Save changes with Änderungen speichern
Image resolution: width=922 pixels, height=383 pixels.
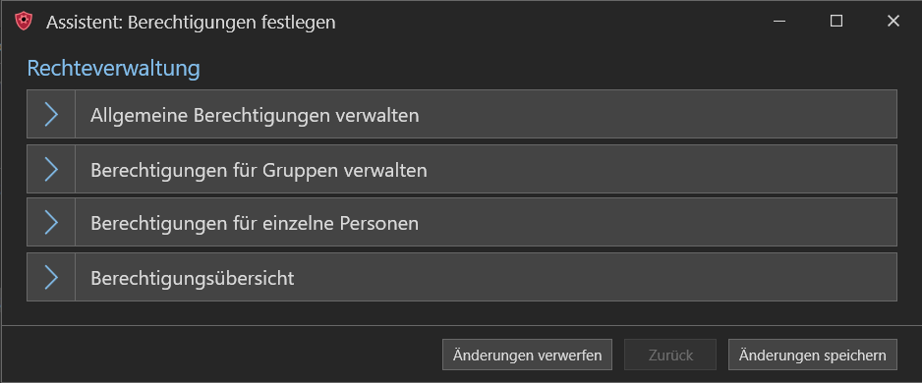813,355
